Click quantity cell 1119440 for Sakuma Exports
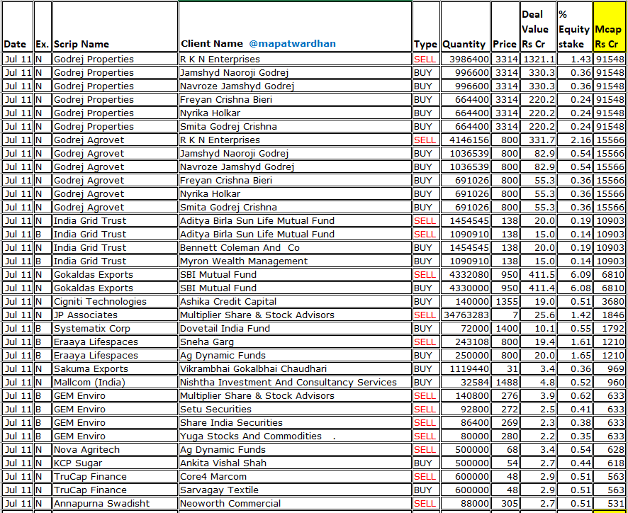The image size is (628, 513). click(466, 369)
